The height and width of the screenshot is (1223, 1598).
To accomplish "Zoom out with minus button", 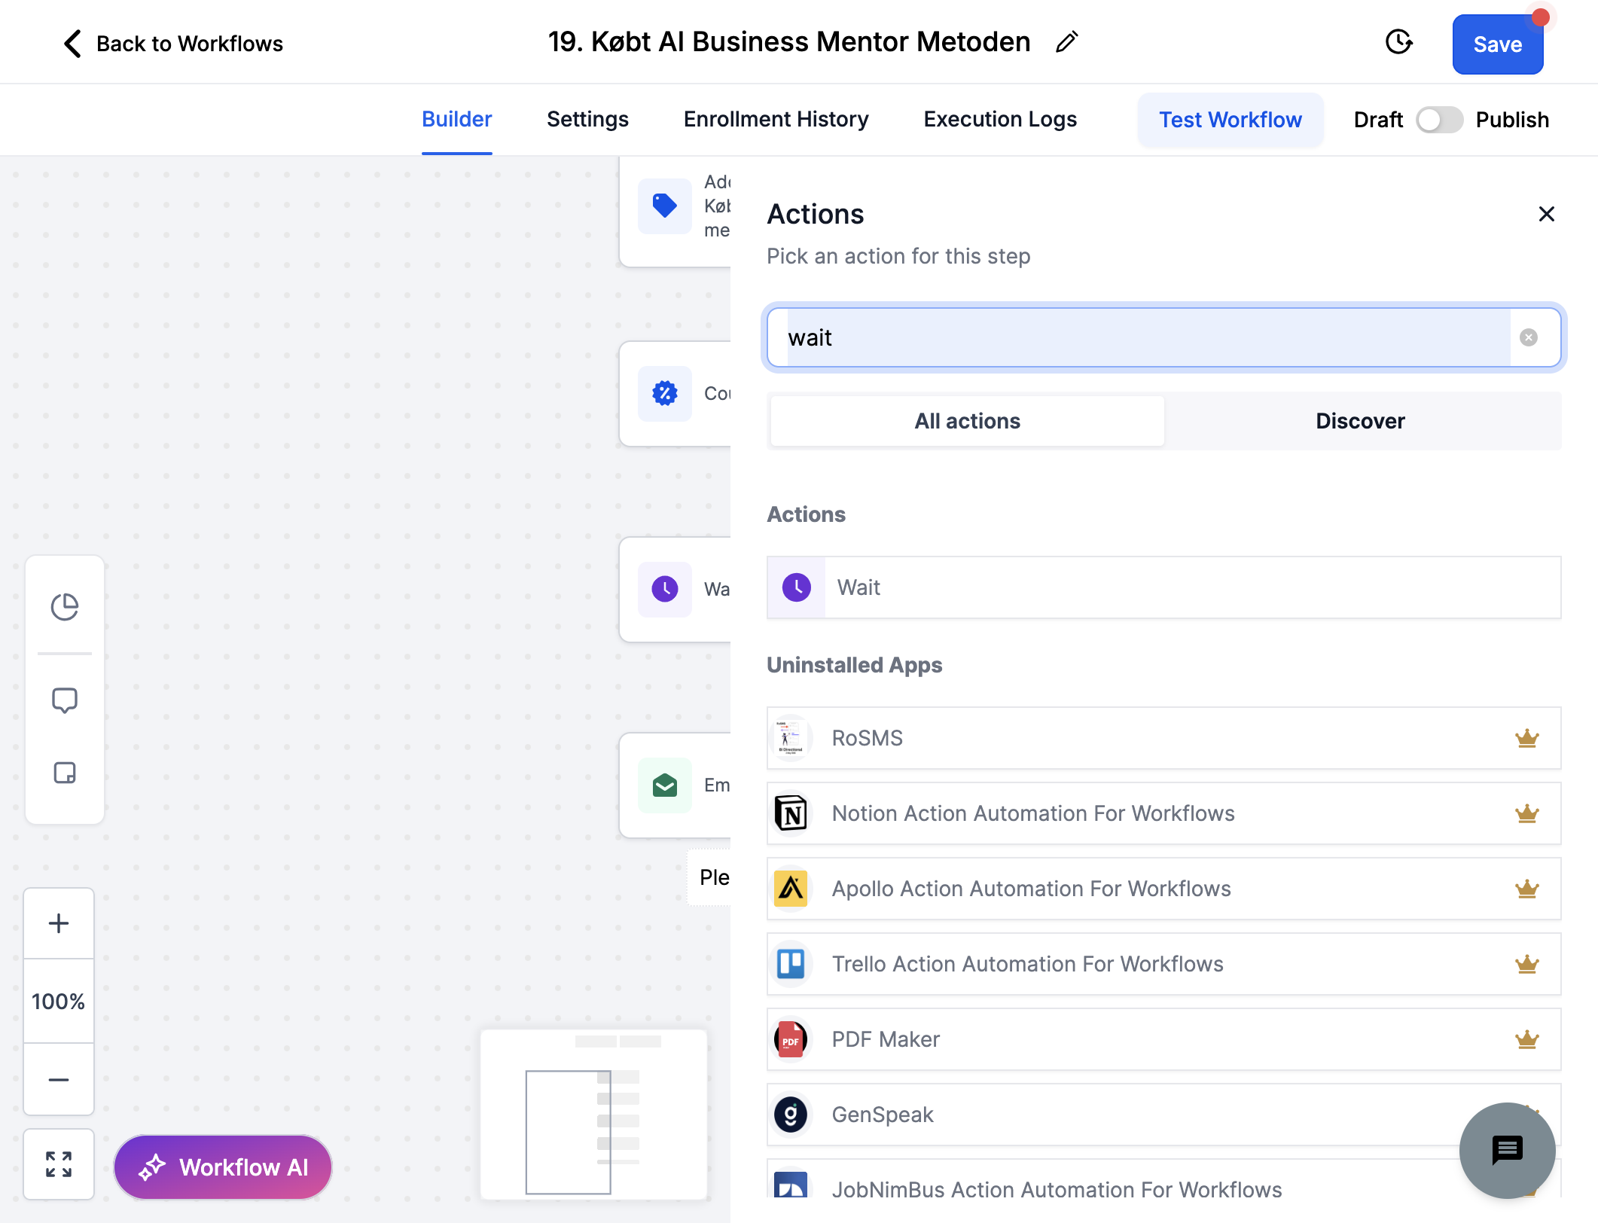I will coord(59,1080).
